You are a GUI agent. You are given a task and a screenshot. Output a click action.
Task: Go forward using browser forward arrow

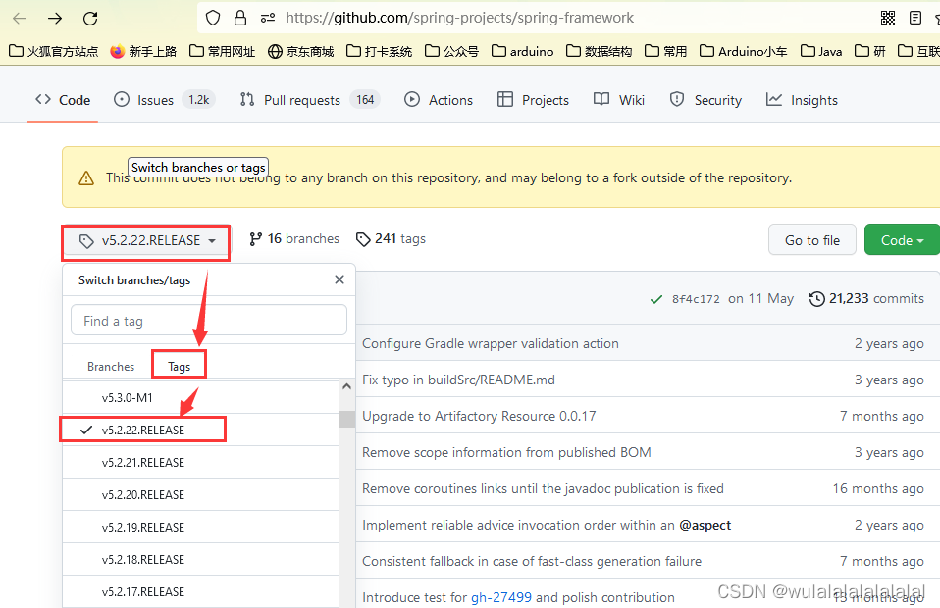(55, 18)
